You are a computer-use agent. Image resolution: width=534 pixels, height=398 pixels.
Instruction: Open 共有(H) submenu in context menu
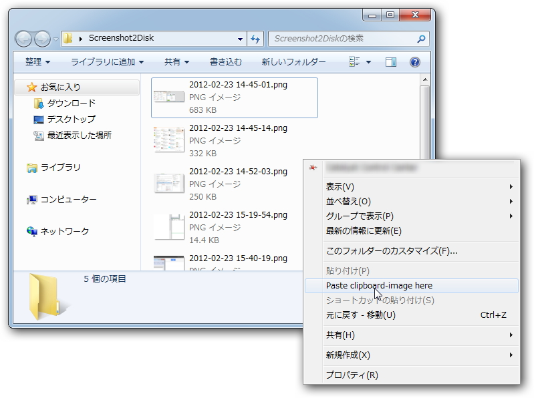412,335
